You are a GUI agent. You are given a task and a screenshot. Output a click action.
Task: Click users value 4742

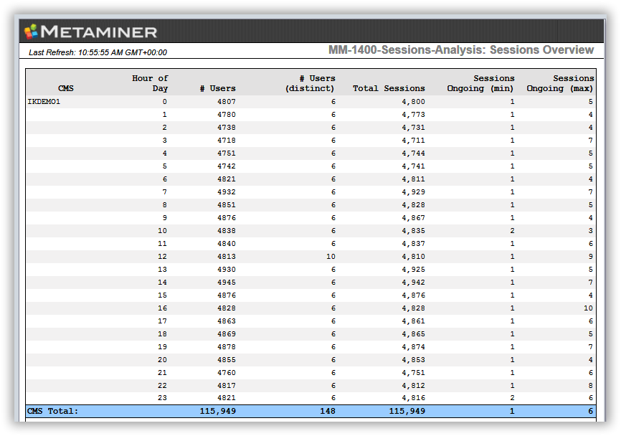click(227, 166)
